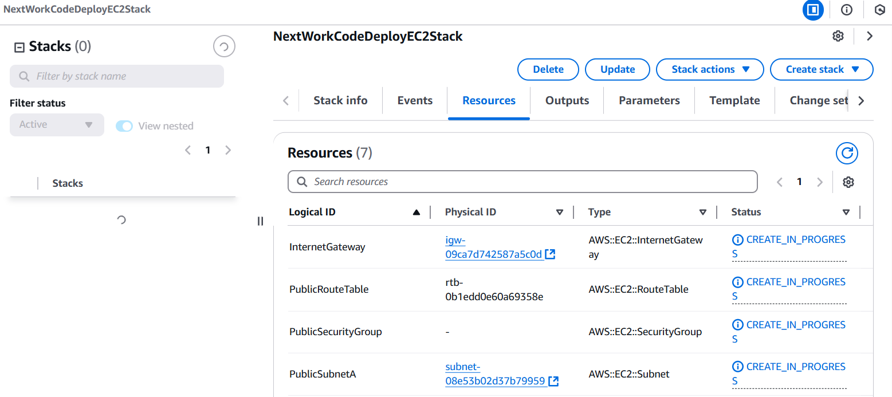
Task: Sort by Physical ID column
Action: 560,213
